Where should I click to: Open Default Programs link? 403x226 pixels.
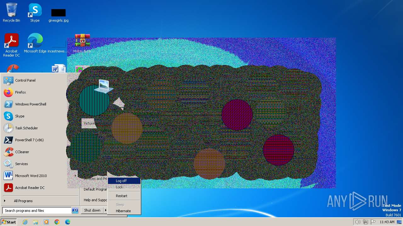[95, 189]
